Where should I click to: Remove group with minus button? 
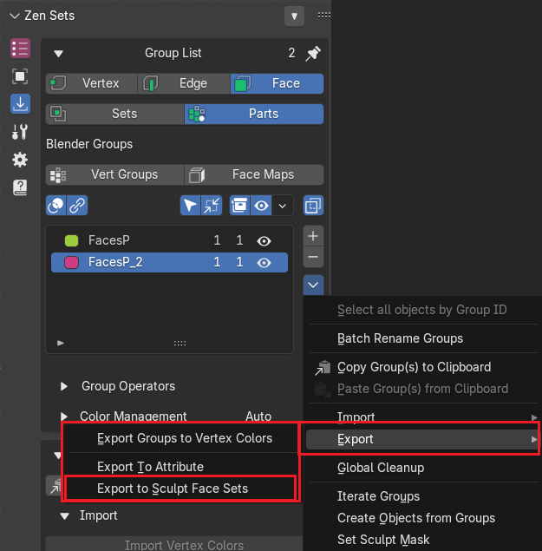coord(313,257)
